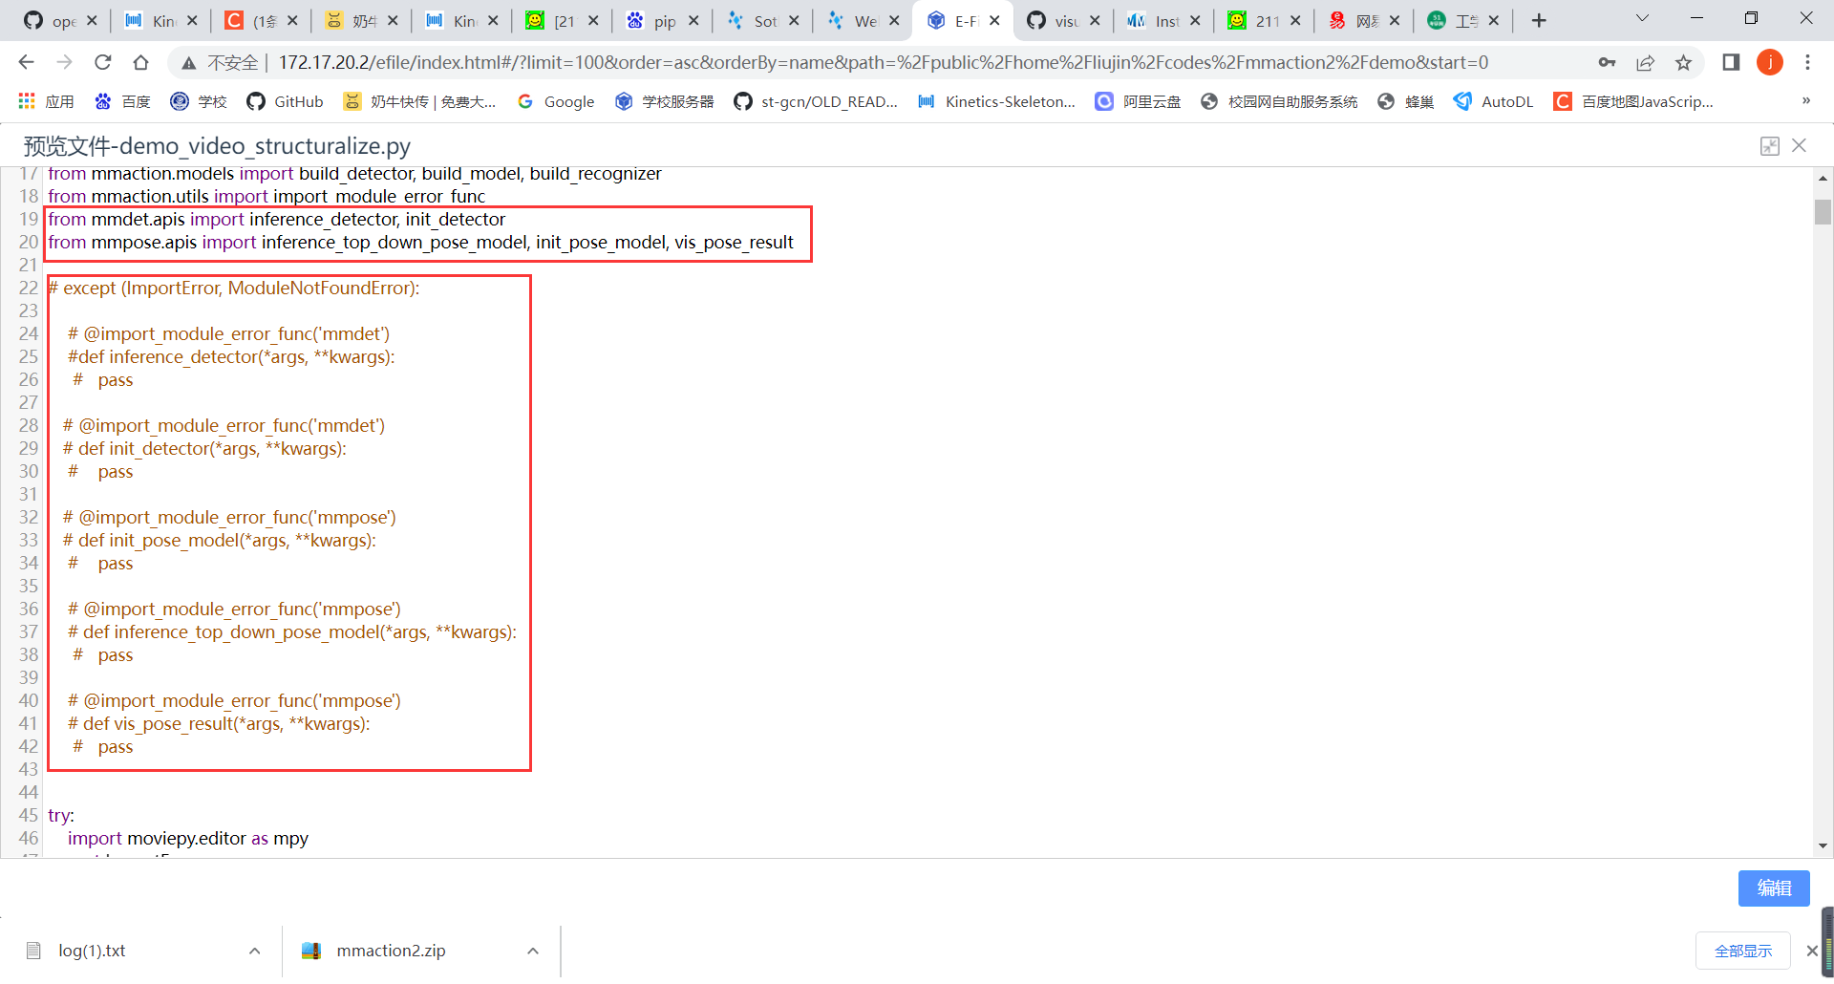Viewport: 1834px width, 984px height.
Task: Expand the log(1).txt download options chevron
Action: click(254, 951)
